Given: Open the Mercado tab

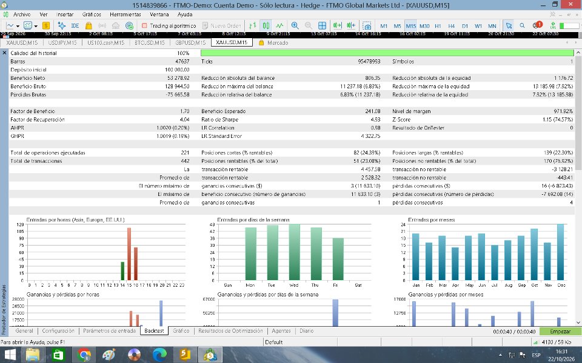Looking at the screenshot, I should [273, 42].
